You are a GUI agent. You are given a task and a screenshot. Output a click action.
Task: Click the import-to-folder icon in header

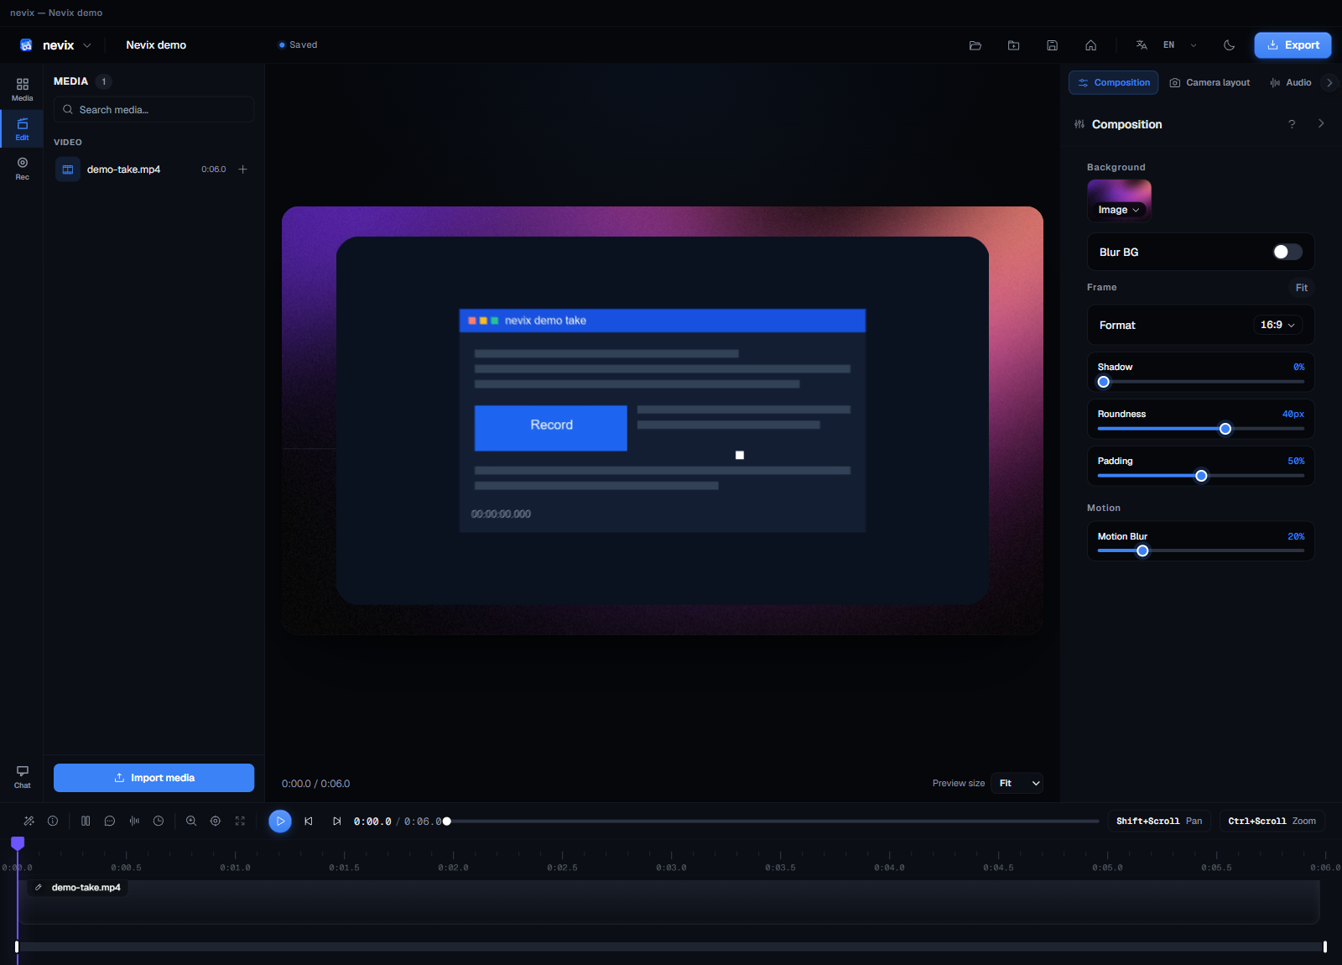click(x=1013, y=45)
